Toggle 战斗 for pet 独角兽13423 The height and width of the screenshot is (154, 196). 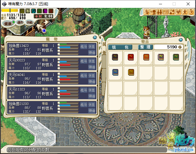pos(84,46)
